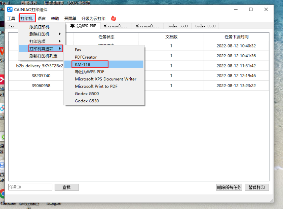The height and width of the screenshot is (209, 283).
Task: Select Microsoft Print to PDF entry
Action: pyautogui.click(x=96, y=86)
